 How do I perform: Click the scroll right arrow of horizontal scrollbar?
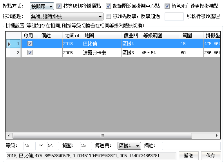pyautogui.click(x=217, y=136)
